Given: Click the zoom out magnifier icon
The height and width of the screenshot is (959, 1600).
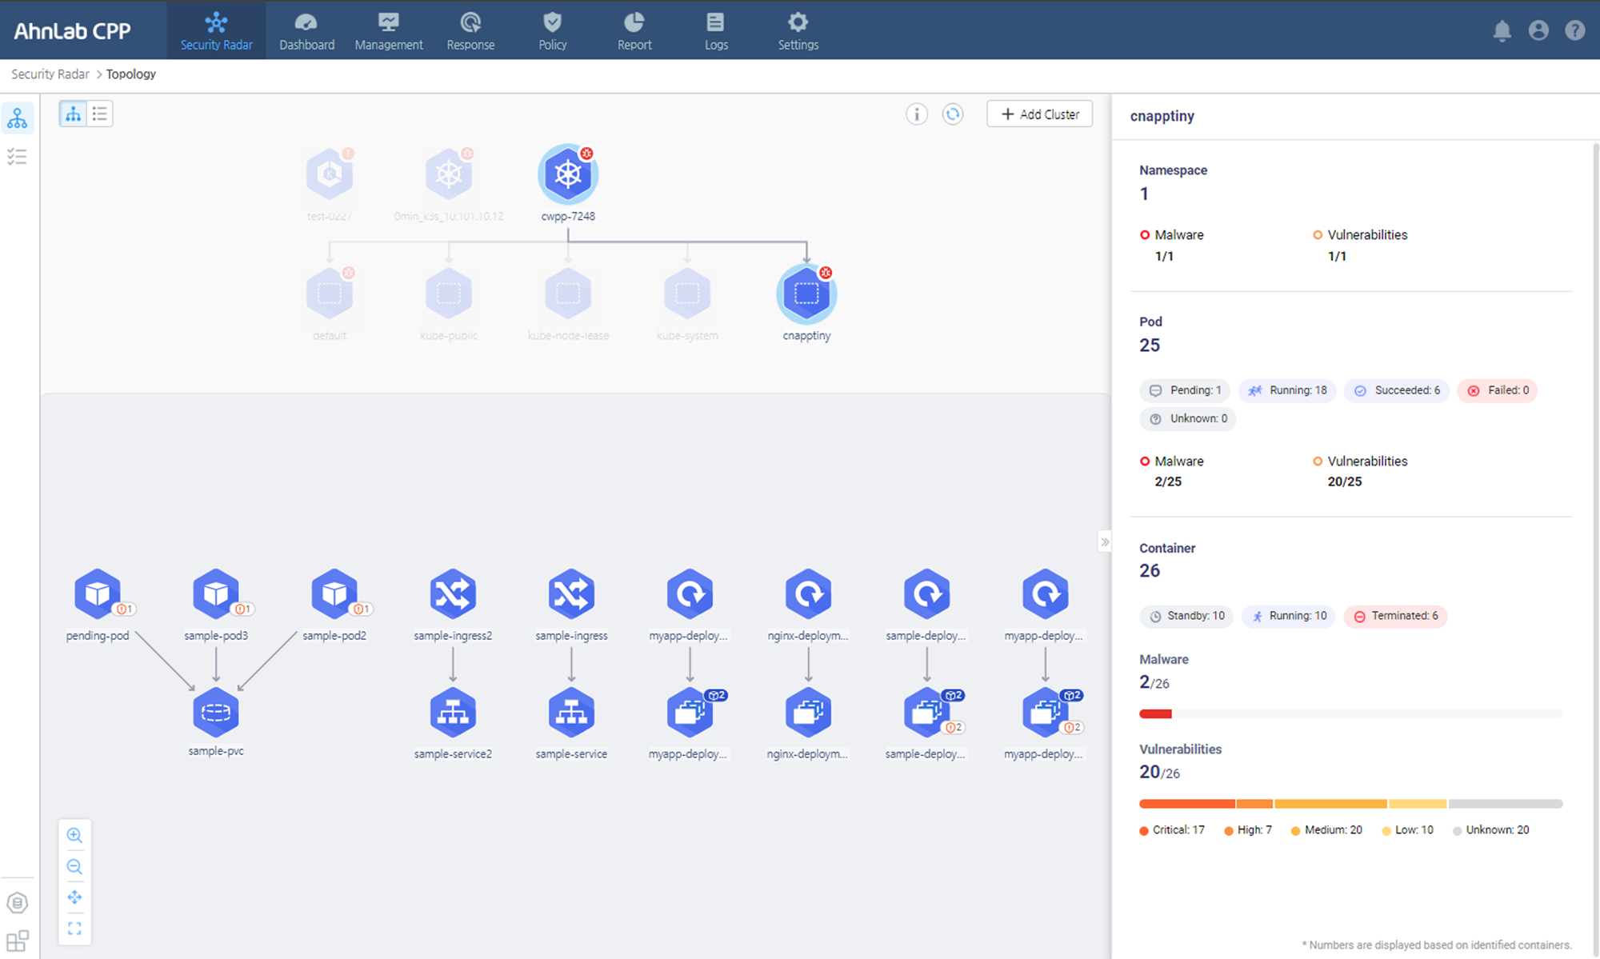Looking at the screenshot, I should point(74,866).
